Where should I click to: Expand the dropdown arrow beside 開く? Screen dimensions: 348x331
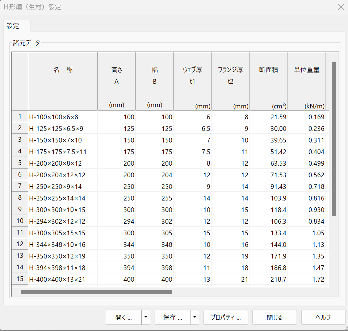pyautogui.click(x=146, y=317)
